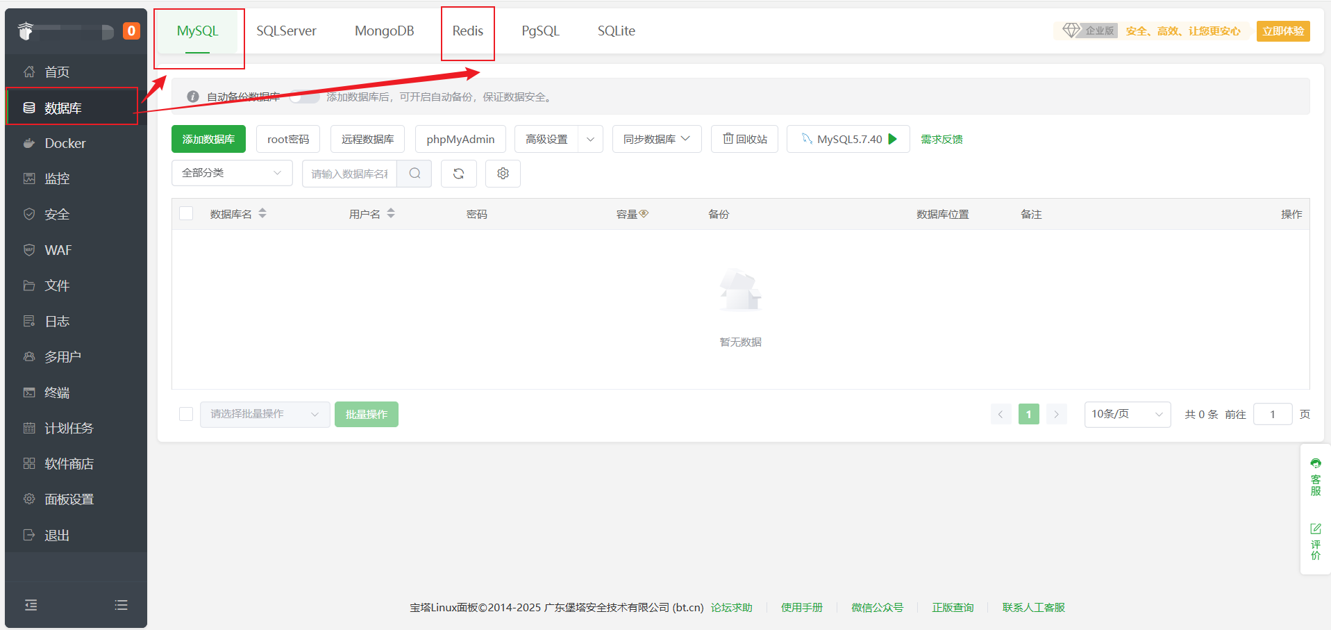Click the root密码 button
The image size is (1331, 630).
(288, 139)
